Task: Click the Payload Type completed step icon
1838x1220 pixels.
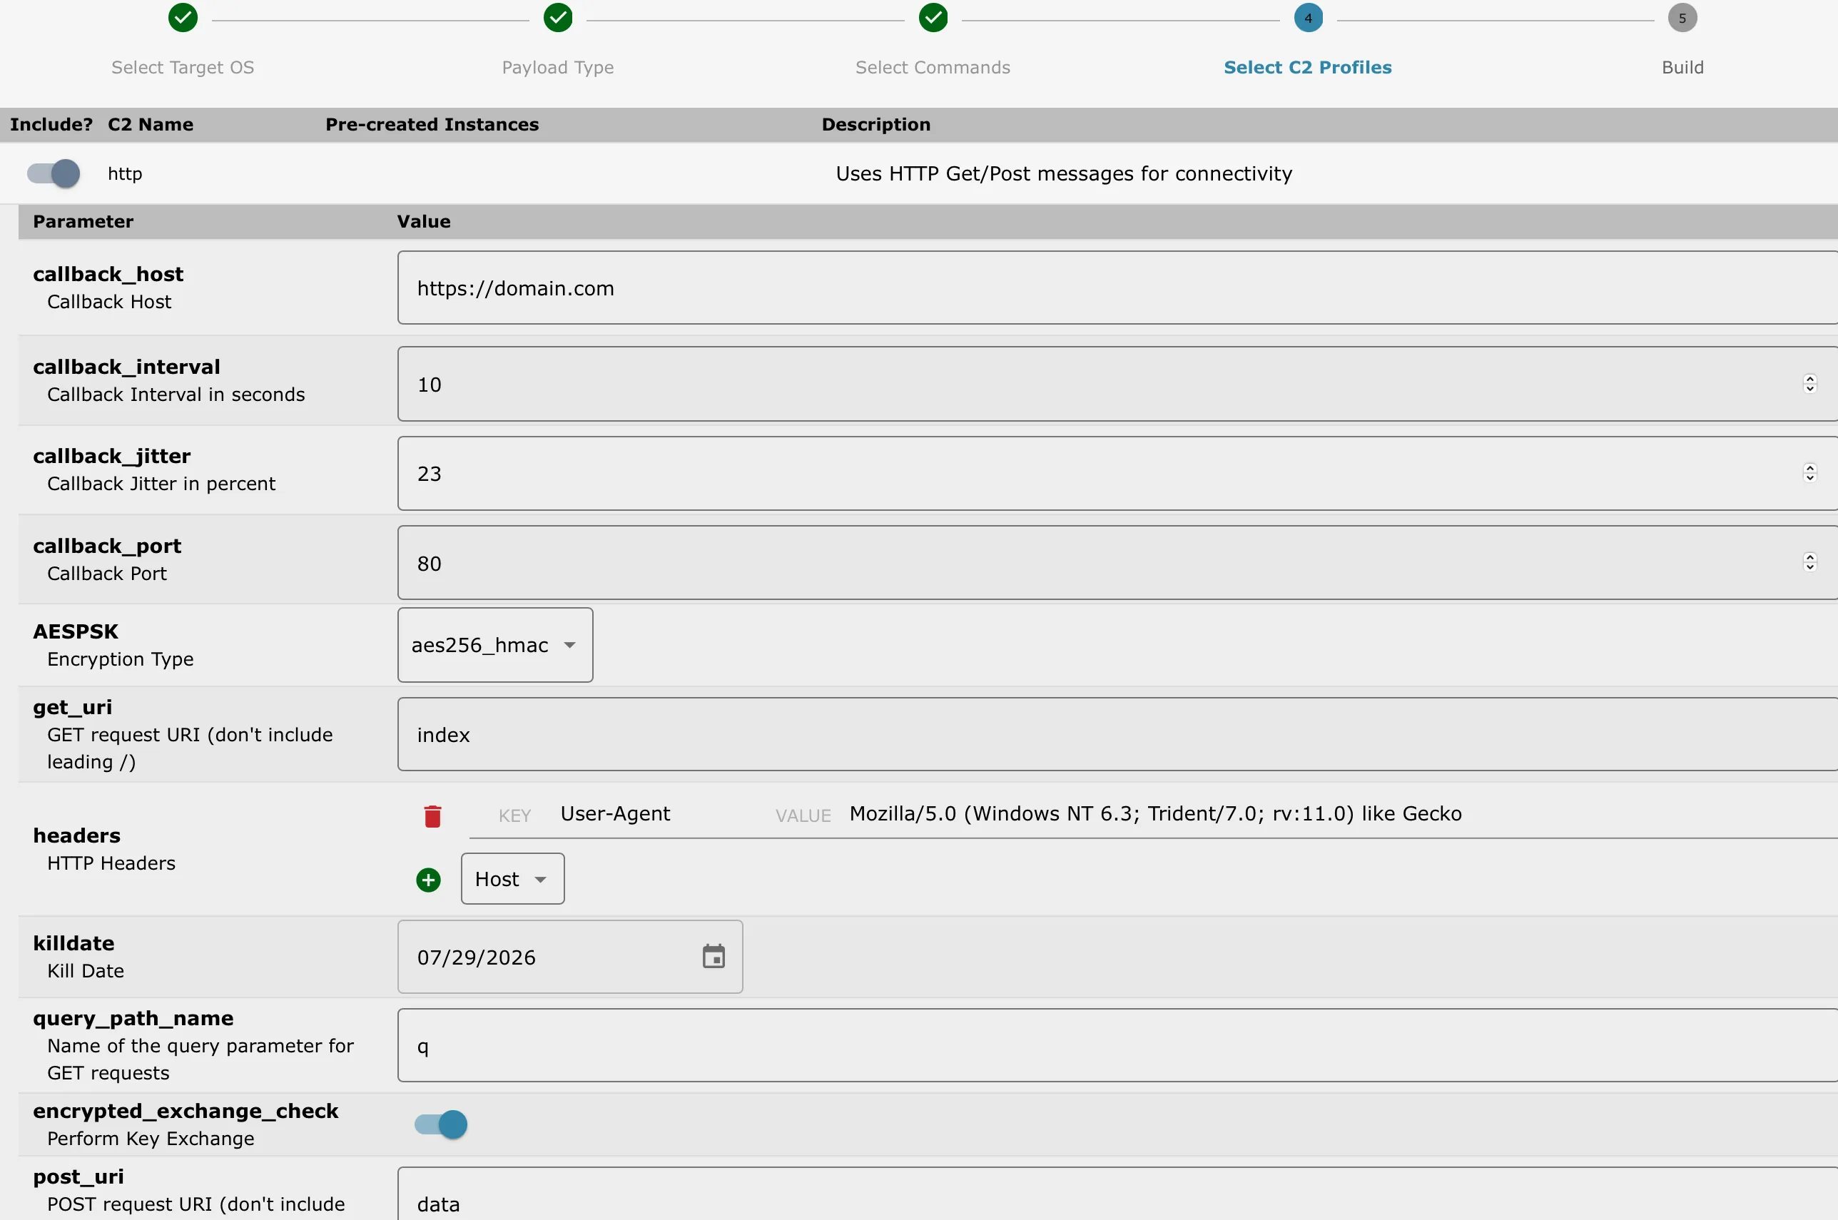Action: (558, 17)
